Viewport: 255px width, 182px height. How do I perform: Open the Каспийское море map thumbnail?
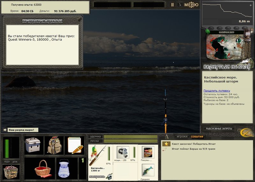coord(225,45)
